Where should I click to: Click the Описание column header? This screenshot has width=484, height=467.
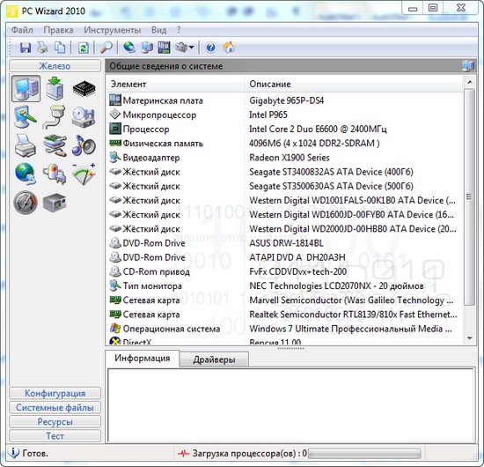(354, 84)
